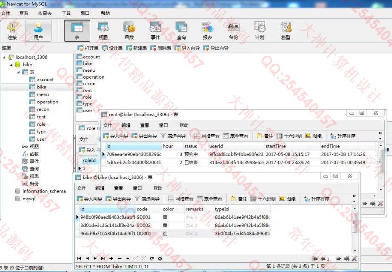Image resolution: width=392 pixels, height=272 pixels.
Task: Open the 模型 model section
Action: 286,31
